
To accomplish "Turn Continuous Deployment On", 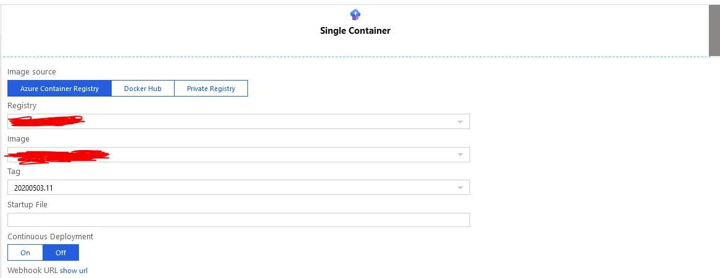I will (x=25, y=253).
